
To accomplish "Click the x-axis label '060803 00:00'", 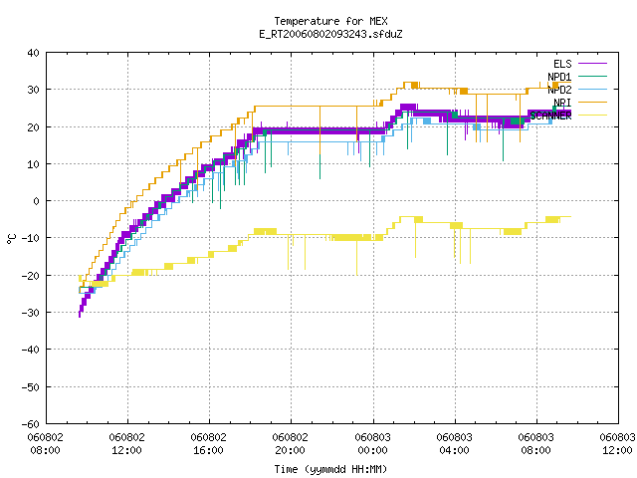I will 372,444.
